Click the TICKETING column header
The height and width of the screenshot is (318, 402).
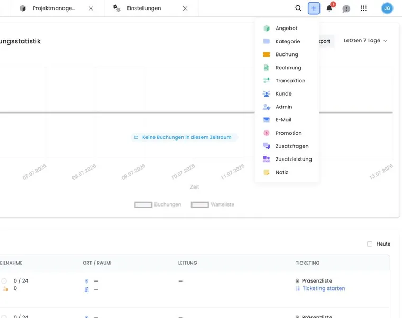coord(307,263)
